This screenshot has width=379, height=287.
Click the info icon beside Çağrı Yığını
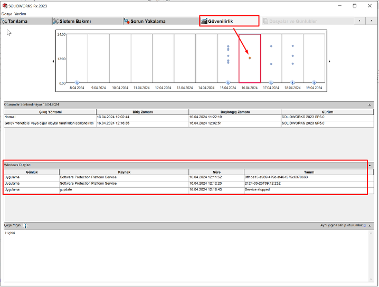25,226
